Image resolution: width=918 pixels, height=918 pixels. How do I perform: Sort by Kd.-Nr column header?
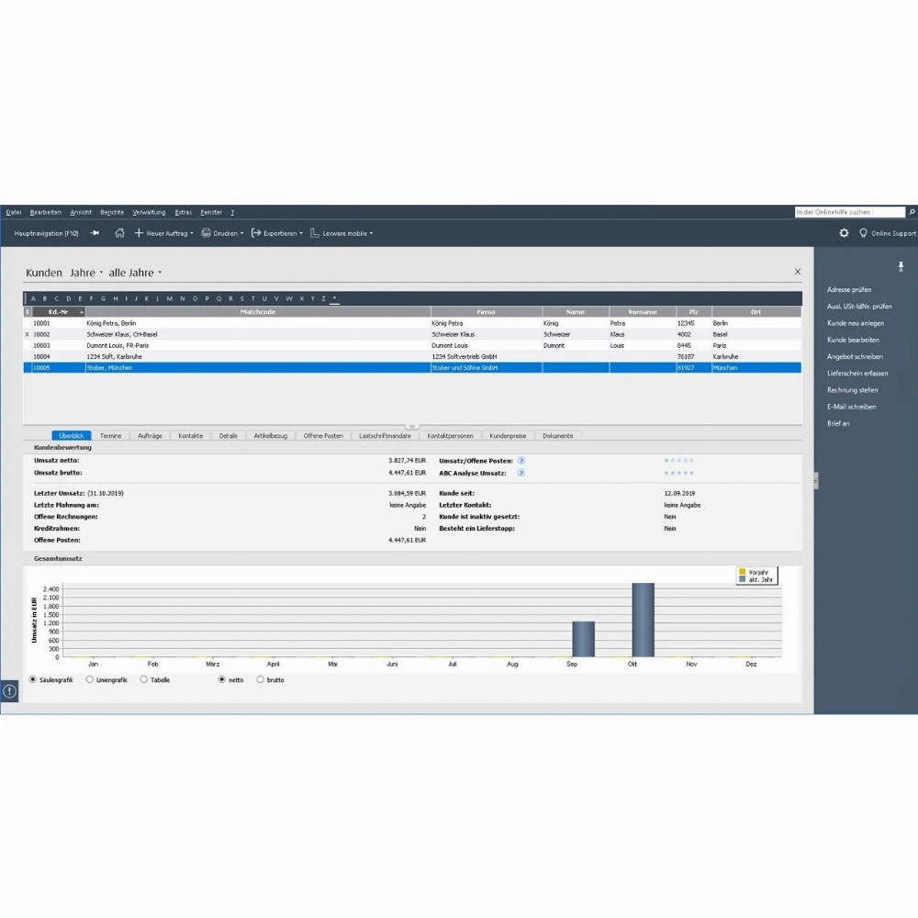pos(58,312)
